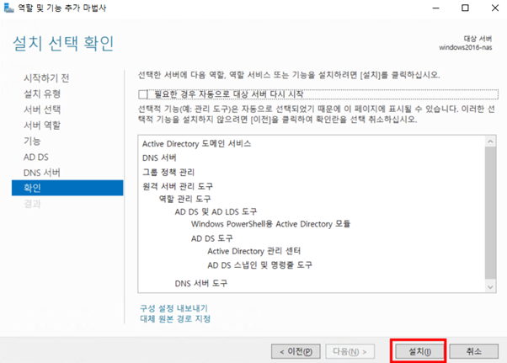This screenshot has height=363, width=507.
Task: Click scroll down arrow in feature list
Action: (490, 286)
